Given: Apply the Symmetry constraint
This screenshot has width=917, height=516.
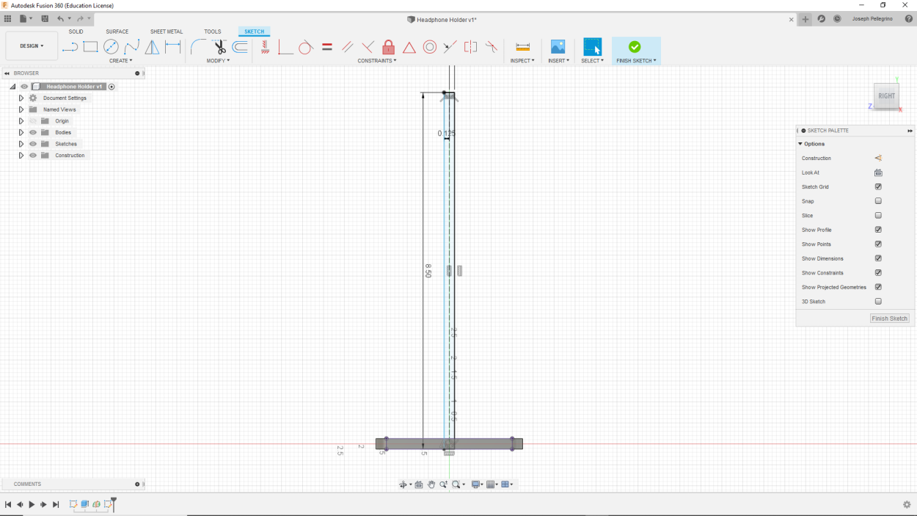Looking at the screenshot, I should pos(471,47).
